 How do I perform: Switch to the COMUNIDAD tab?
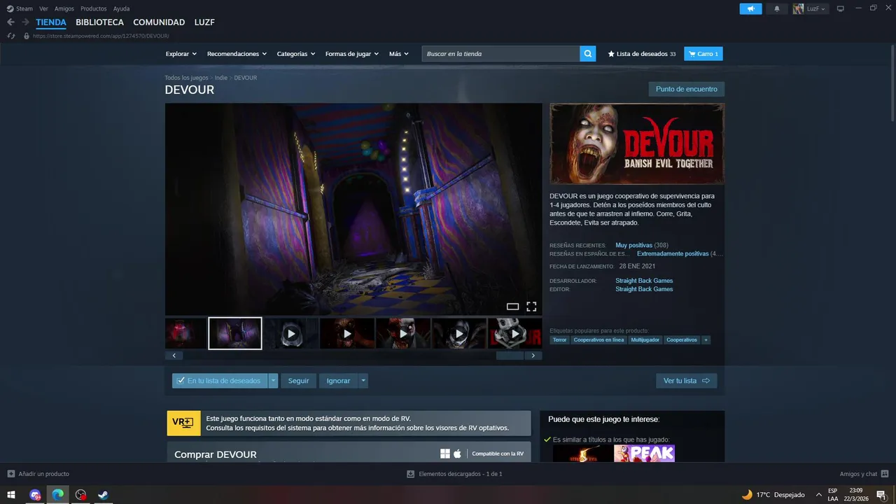coord(159,22)
